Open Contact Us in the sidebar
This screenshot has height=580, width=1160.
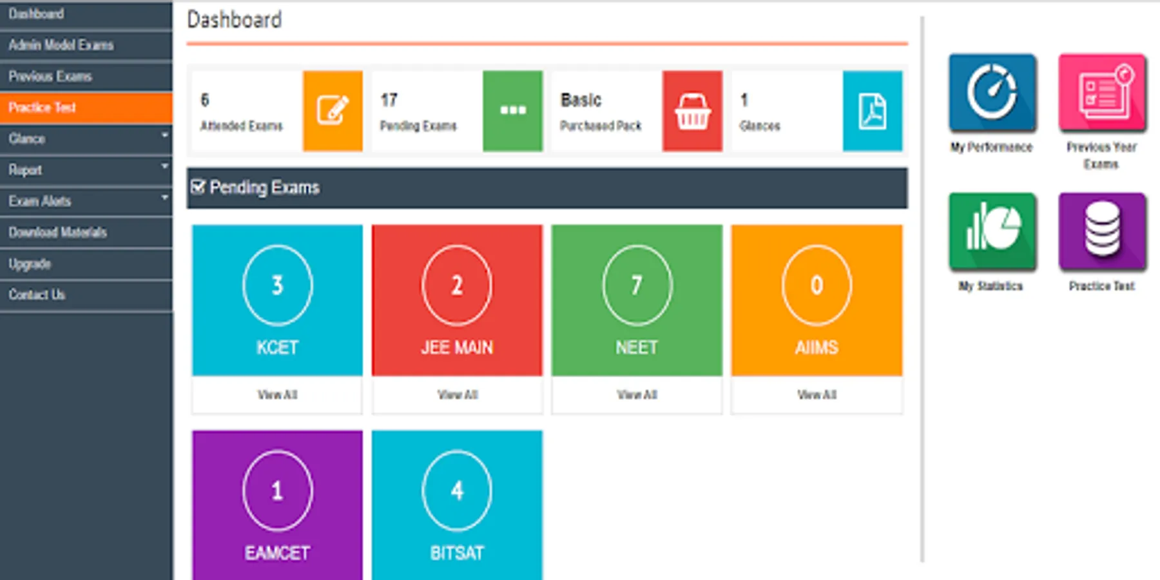click(x=86, y=295)
